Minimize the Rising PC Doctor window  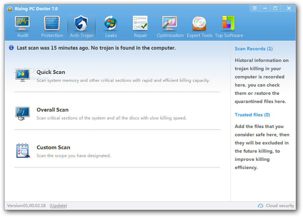265,8
